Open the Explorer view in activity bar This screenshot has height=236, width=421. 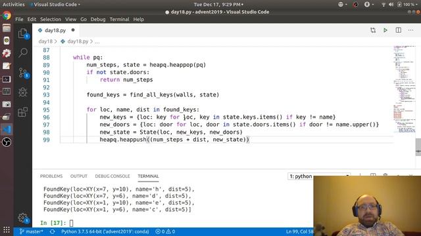(x=23, y=33)
